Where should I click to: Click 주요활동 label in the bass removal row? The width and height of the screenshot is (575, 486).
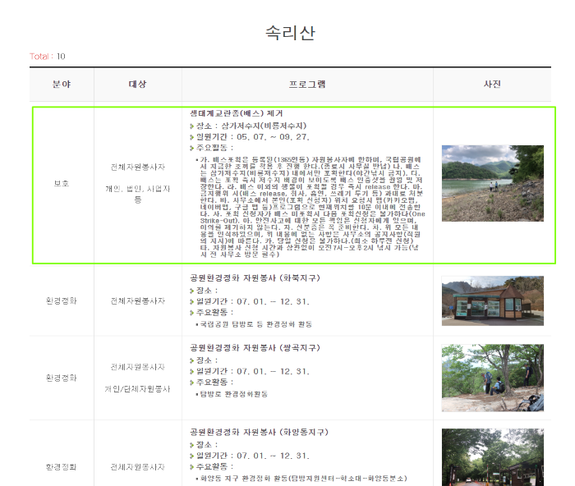[212, 148]
